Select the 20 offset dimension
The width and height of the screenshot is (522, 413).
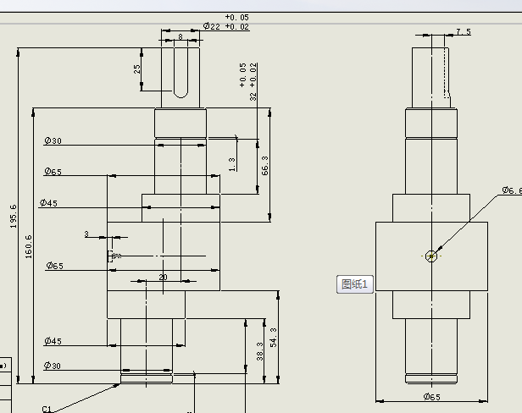163,277
